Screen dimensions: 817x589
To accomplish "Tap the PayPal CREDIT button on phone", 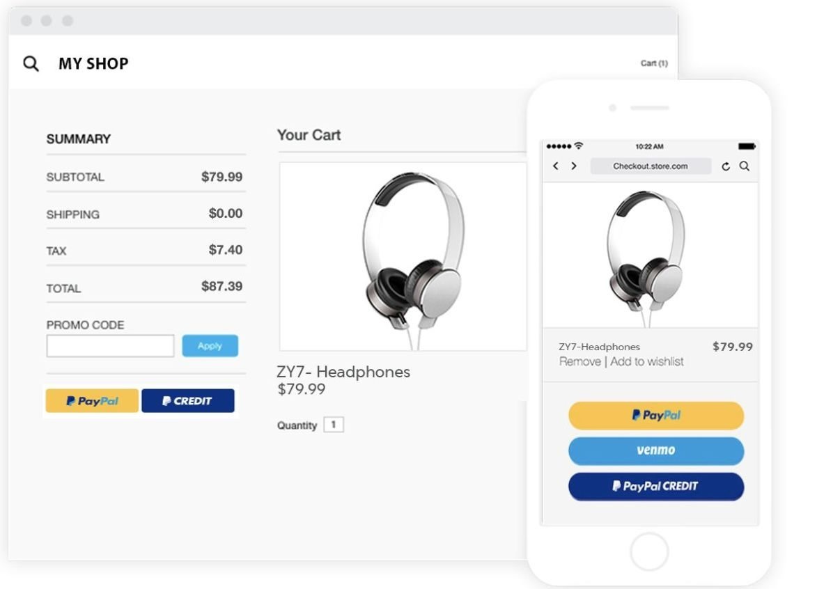I will [x=656, y=487].
